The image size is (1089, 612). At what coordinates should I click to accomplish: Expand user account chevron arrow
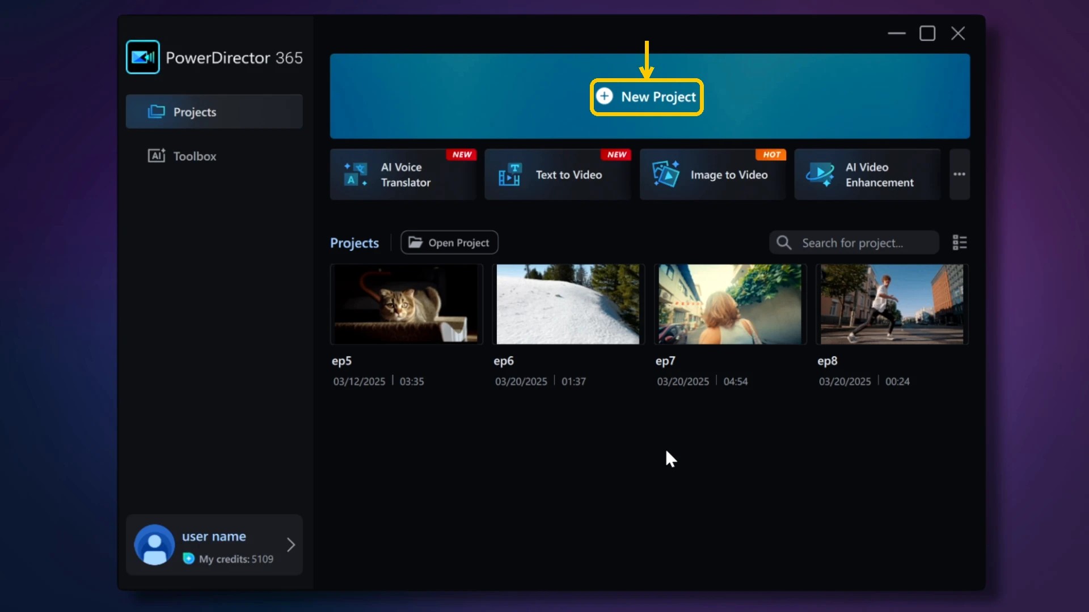coord(291,545)
